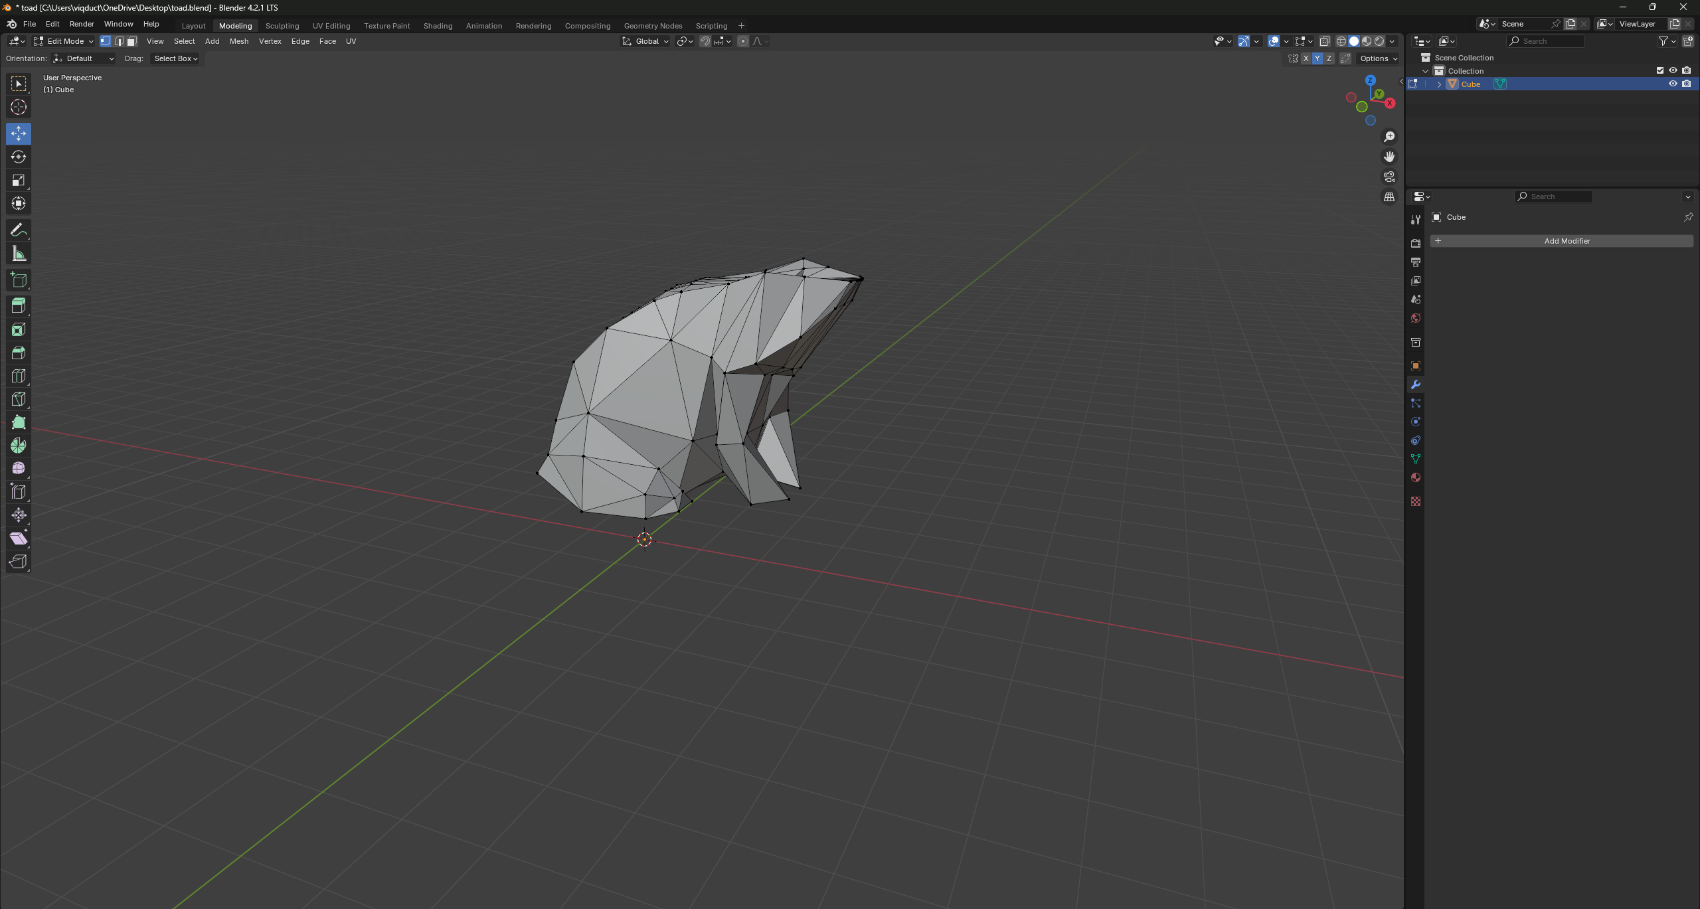This screenshot has height=909, width=1700.
Task: Open the Select Box drag dropdown
Action: (175, 58)
